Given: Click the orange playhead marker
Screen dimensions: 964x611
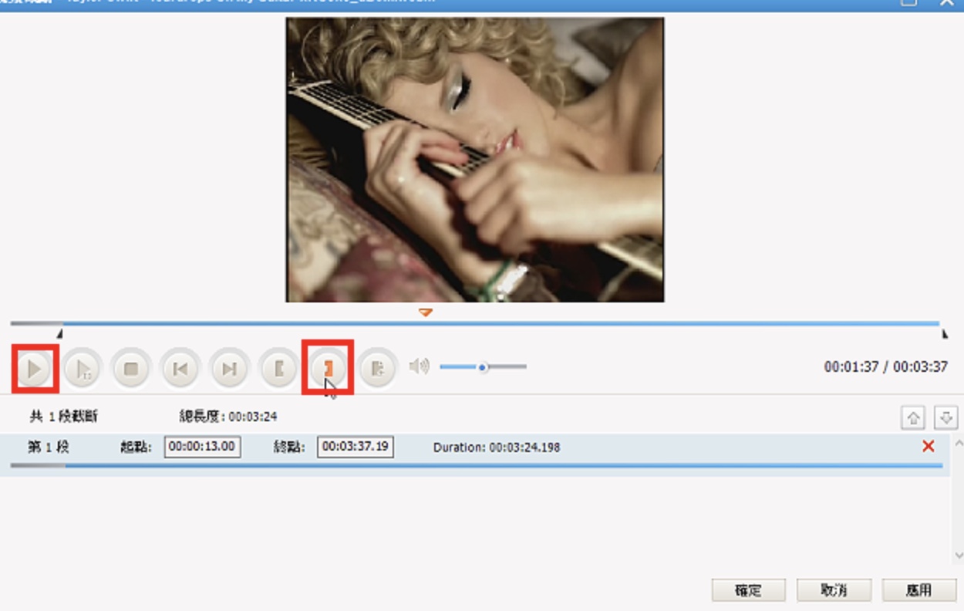Looking at the screenshot, I should tap(425, 312).
